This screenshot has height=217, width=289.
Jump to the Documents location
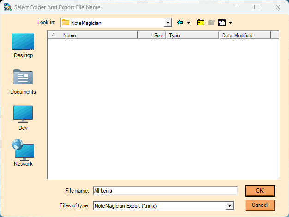click(x=23, y=82)
